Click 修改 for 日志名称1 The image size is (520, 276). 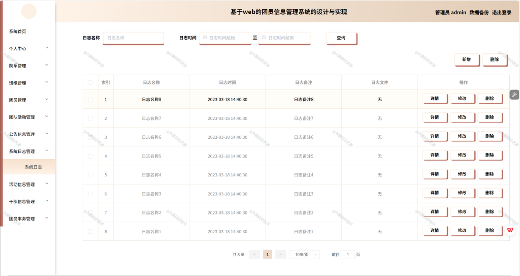462,230
